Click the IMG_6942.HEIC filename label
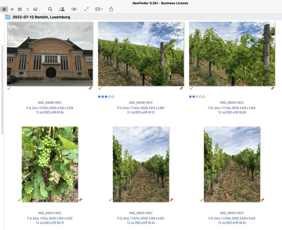 (x=141, y=213)
